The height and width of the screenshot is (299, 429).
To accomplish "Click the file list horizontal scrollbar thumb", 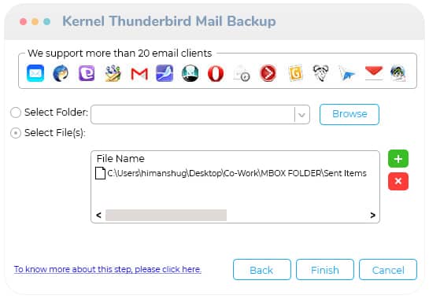I will [x=166, y=216].
